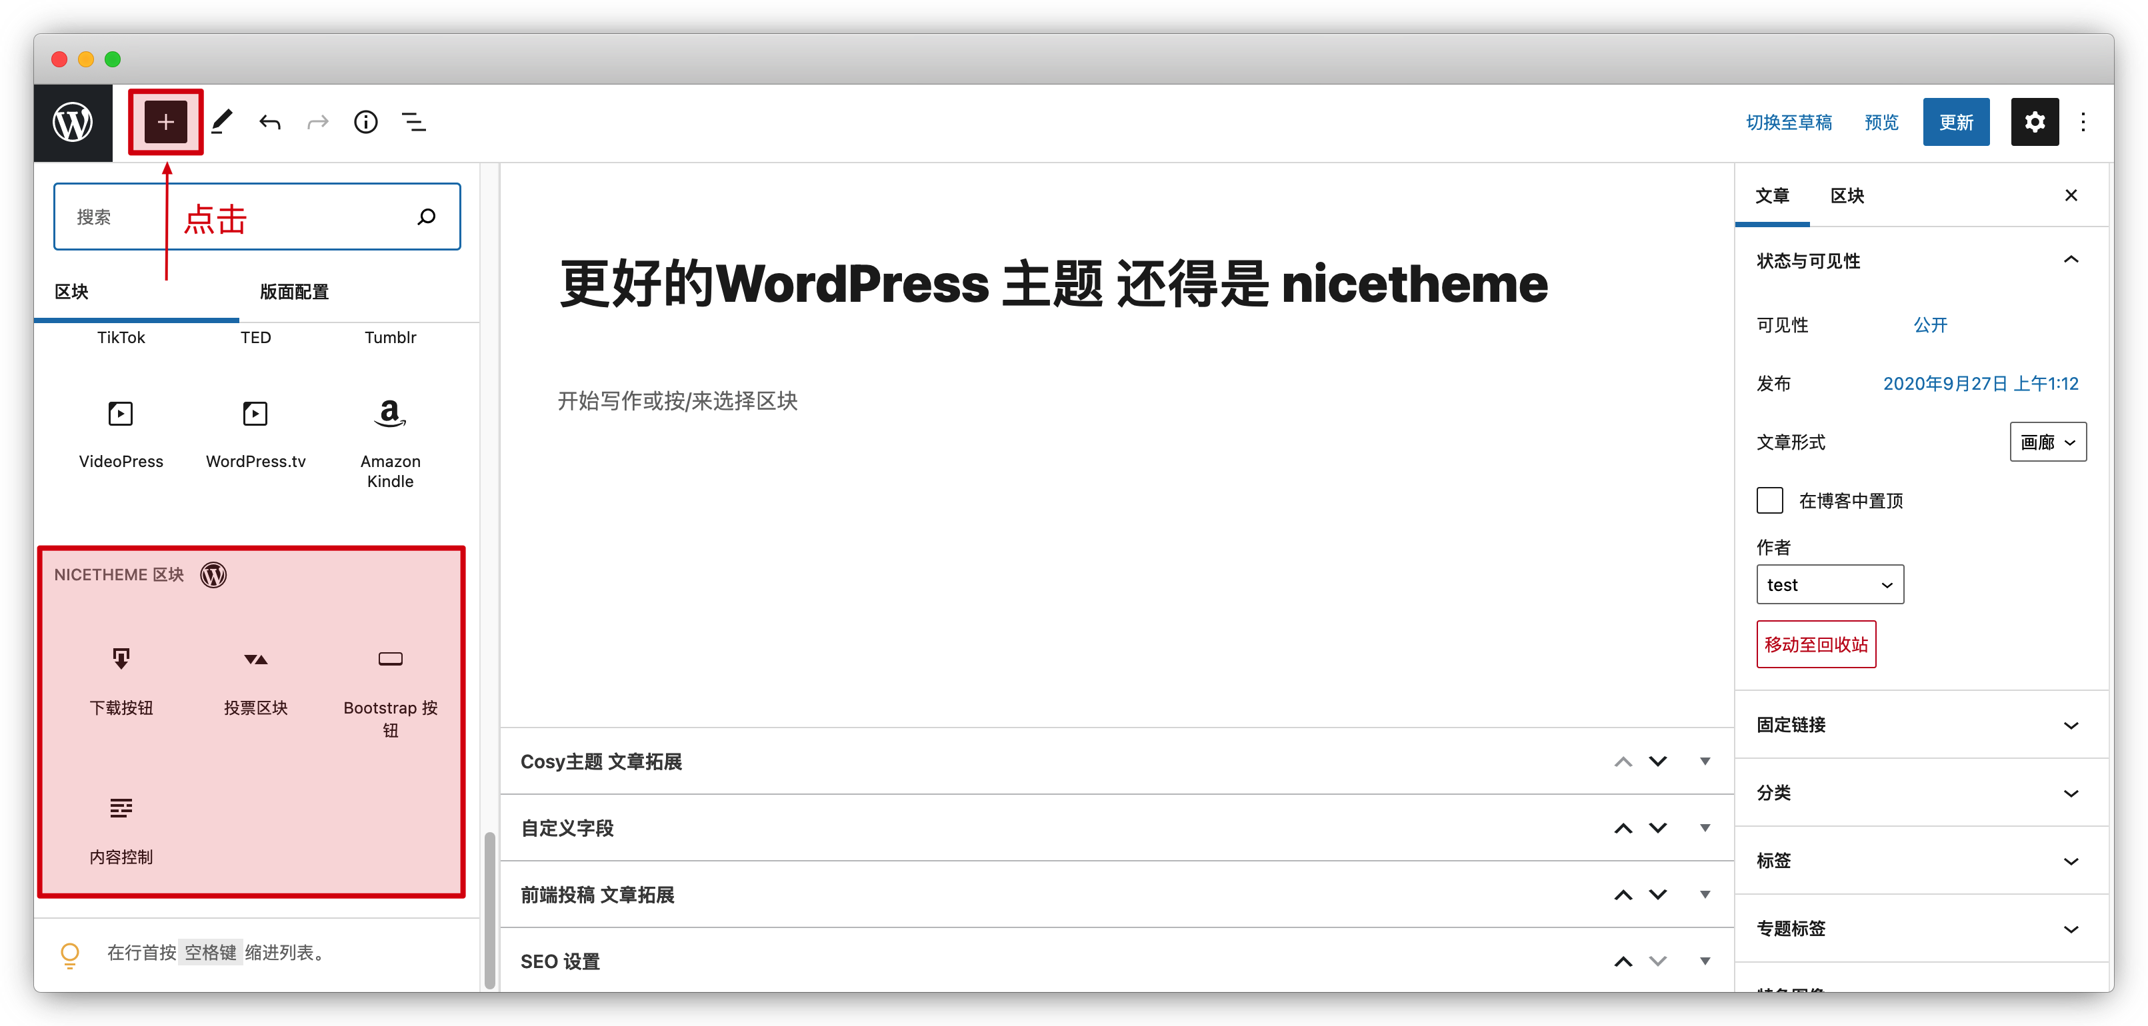Click the post title heading
Viewport: 2148px width, 1026px height.
pyautogui.click(x=1053, y=283)
